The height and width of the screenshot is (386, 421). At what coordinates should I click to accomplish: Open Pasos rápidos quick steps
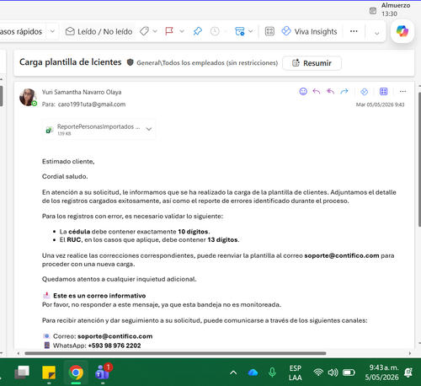pos(21,31)
